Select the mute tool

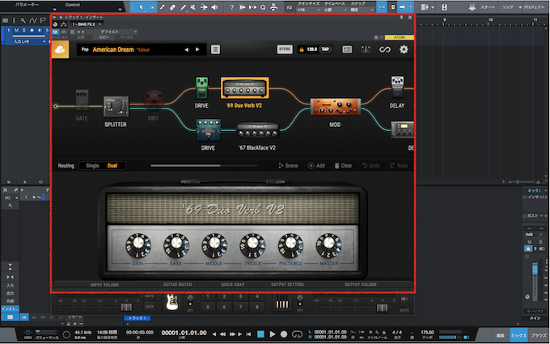[193, 6]
